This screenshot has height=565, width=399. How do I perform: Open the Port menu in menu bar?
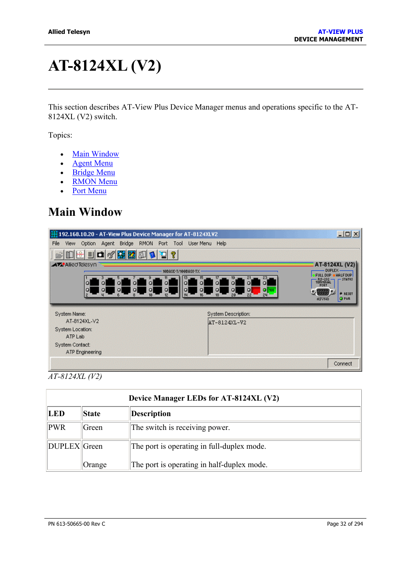pyautogui.click(x=163, y=243)
